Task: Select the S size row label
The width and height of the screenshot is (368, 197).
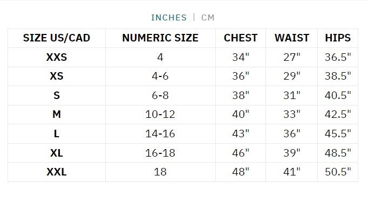Action: pos(57,95)
